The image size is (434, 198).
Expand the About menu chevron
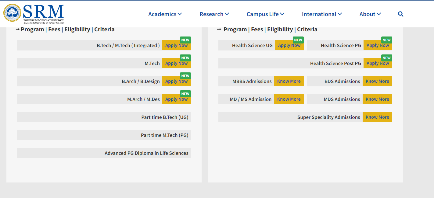click(x=379, y=14)
